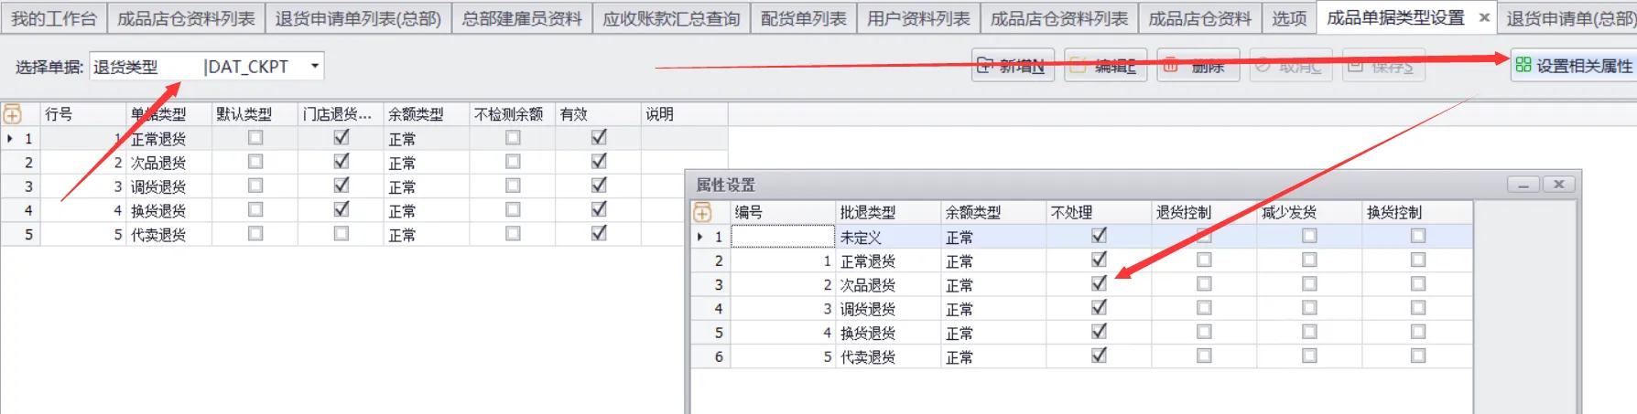Image resolution: width=1637 pixels, height=414 pixels.
Task: Close the 成品单据类型设置 tab with its X
Action: pos(1484,17)
